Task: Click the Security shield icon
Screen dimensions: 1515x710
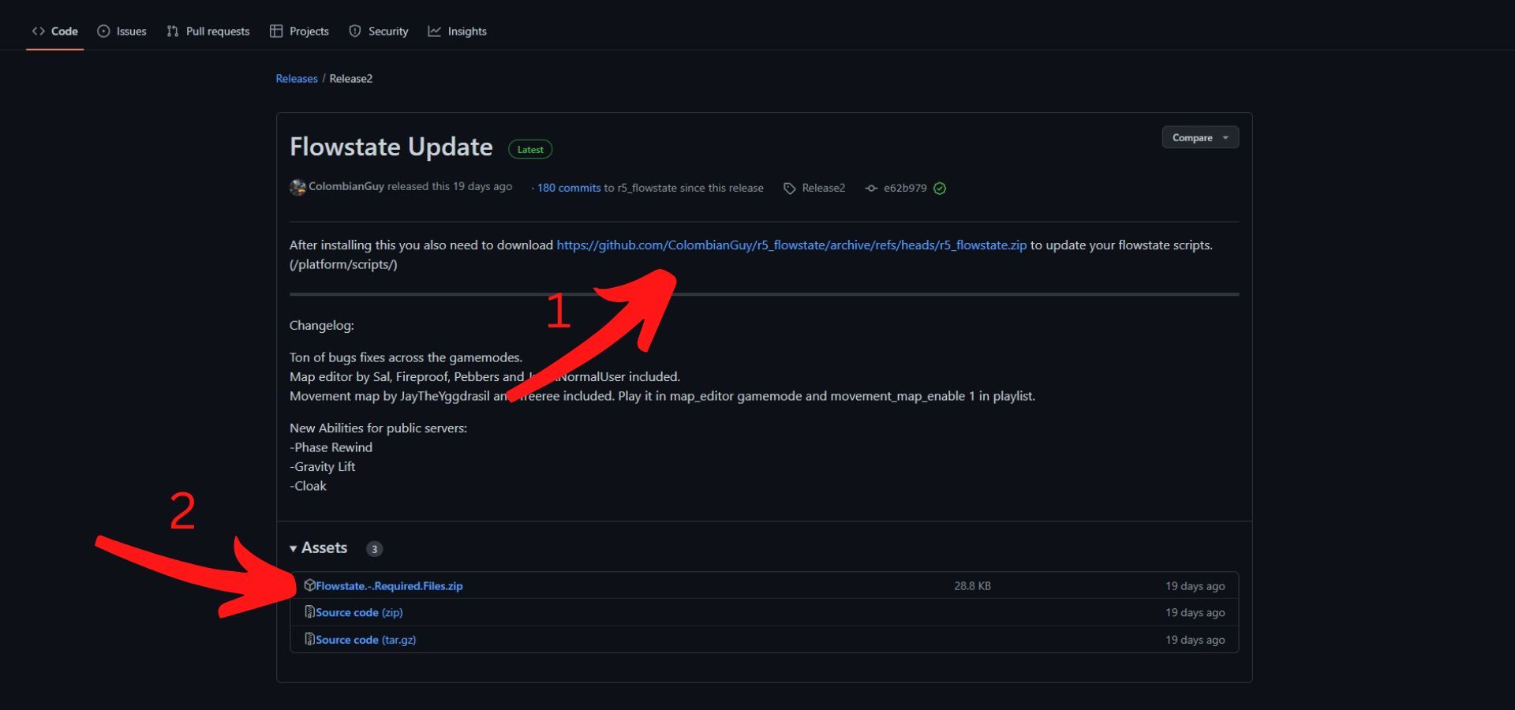Action: pos(356,31)
